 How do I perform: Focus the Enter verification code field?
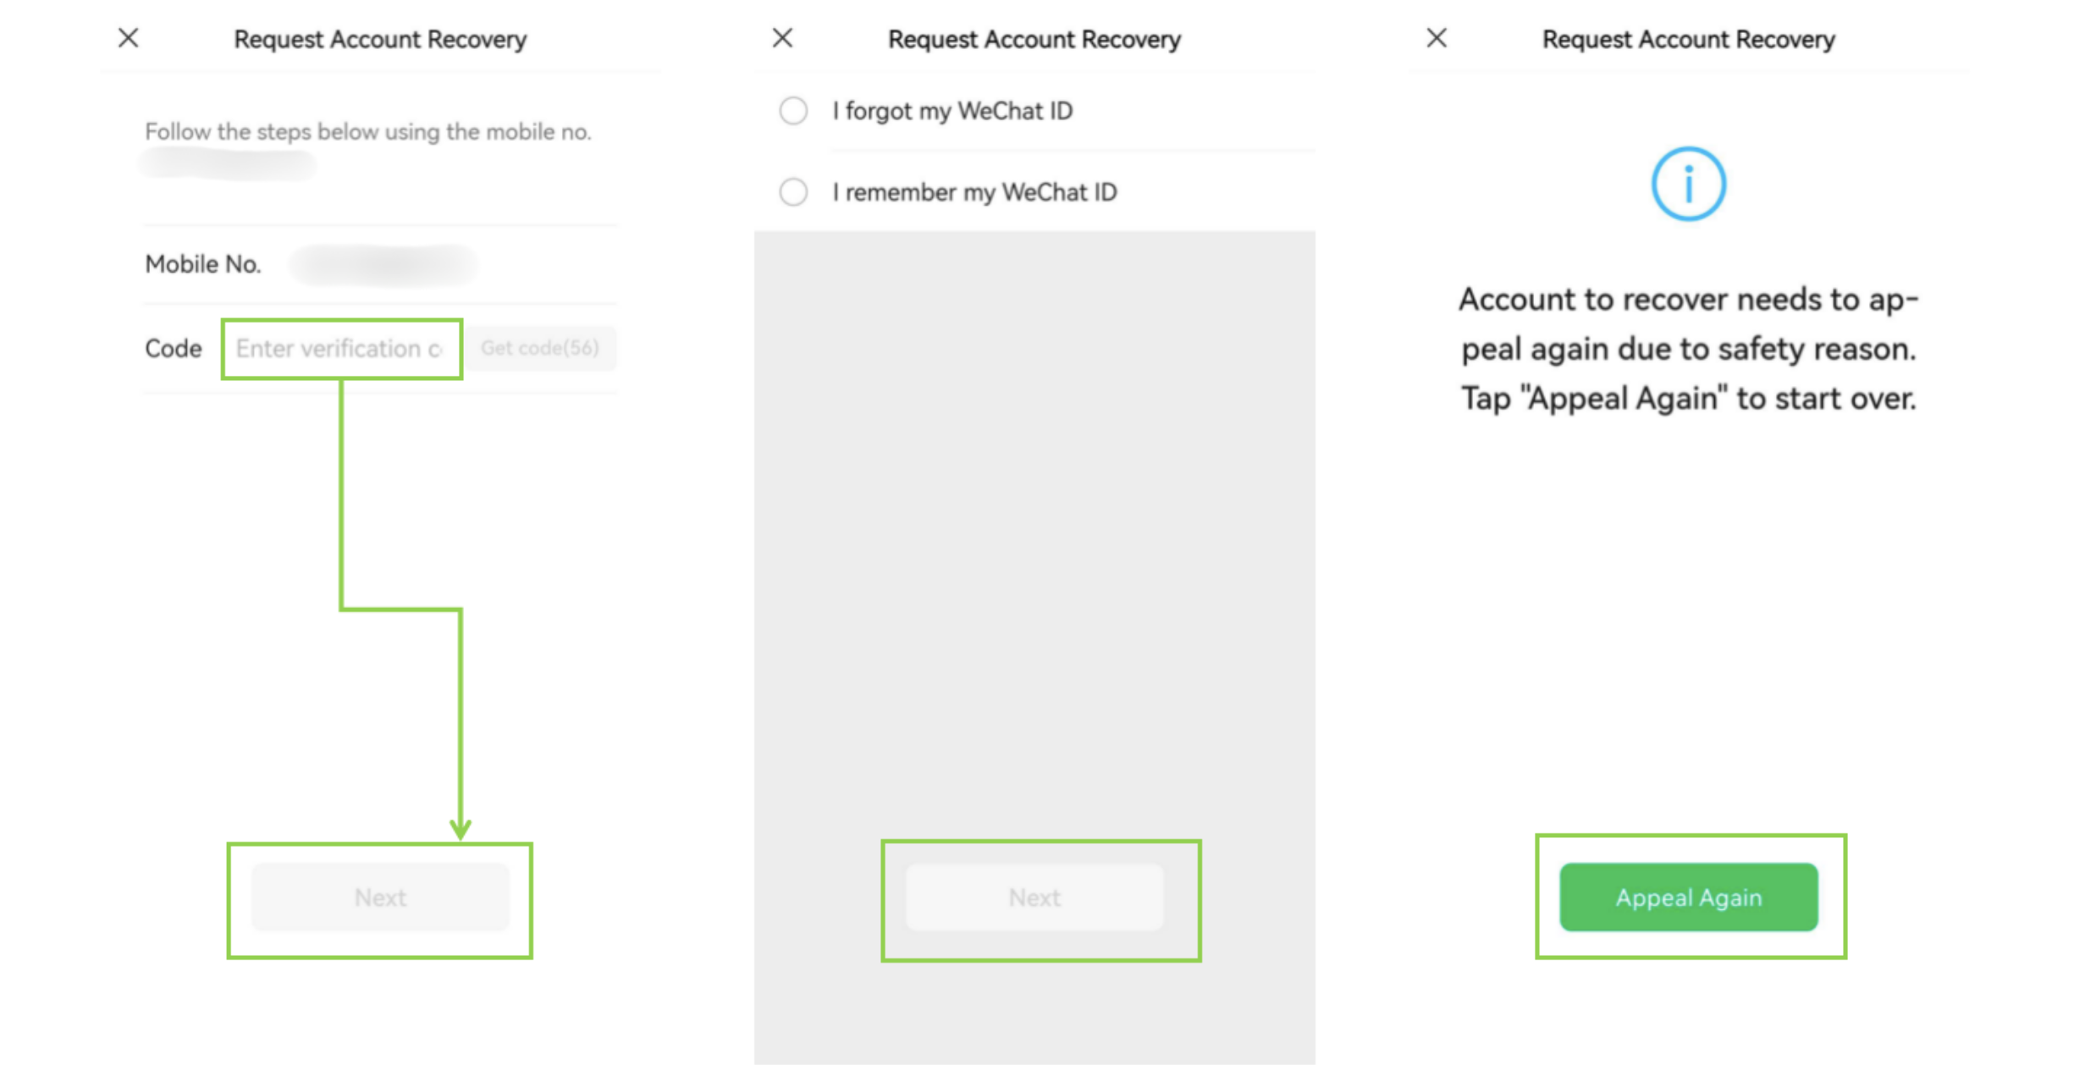coord(340,349)
